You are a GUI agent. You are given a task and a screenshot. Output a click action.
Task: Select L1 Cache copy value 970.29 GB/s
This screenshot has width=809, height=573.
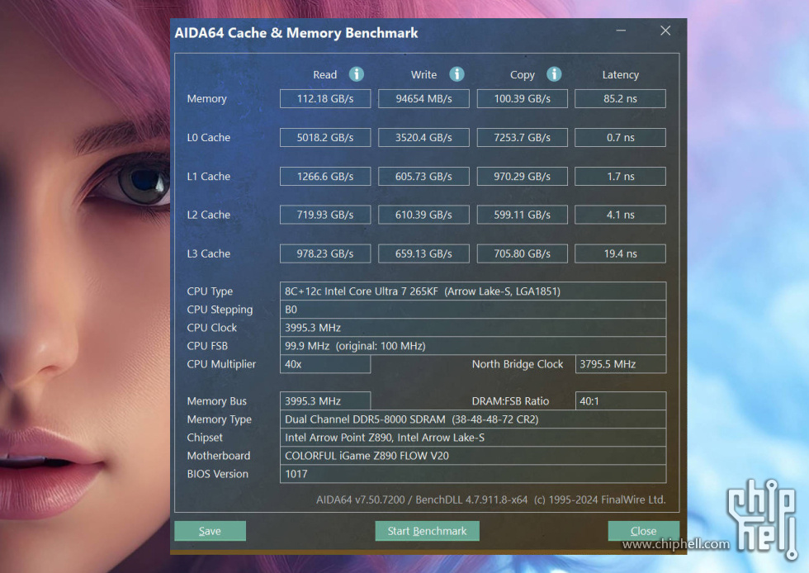pos(522,176)
